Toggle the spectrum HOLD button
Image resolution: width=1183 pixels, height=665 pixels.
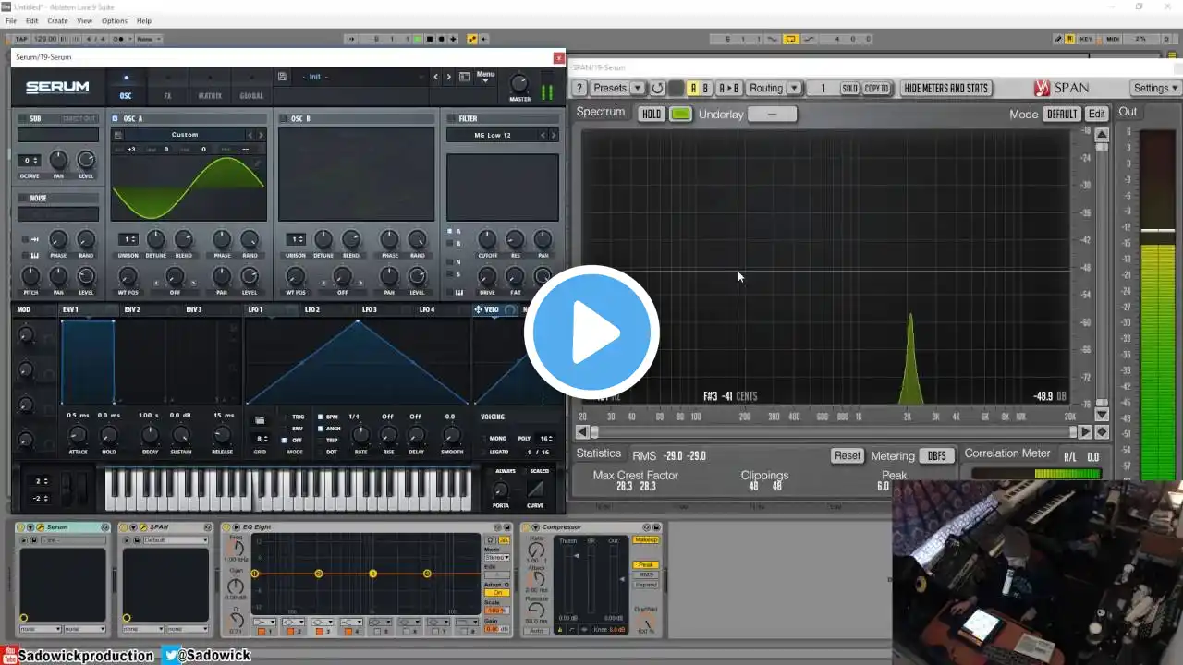[x=652, y=114]
